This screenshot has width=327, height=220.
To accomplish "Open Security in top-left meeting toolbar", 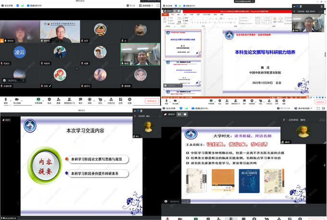I will pyautogui.click(x=50, y=100).
